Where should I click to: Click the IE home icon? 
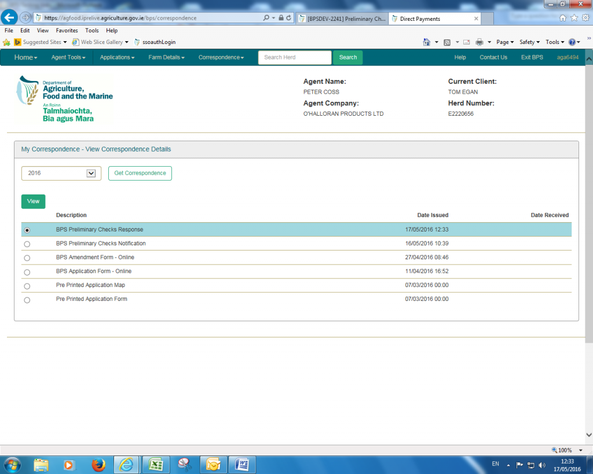click(x=563, y=18)
